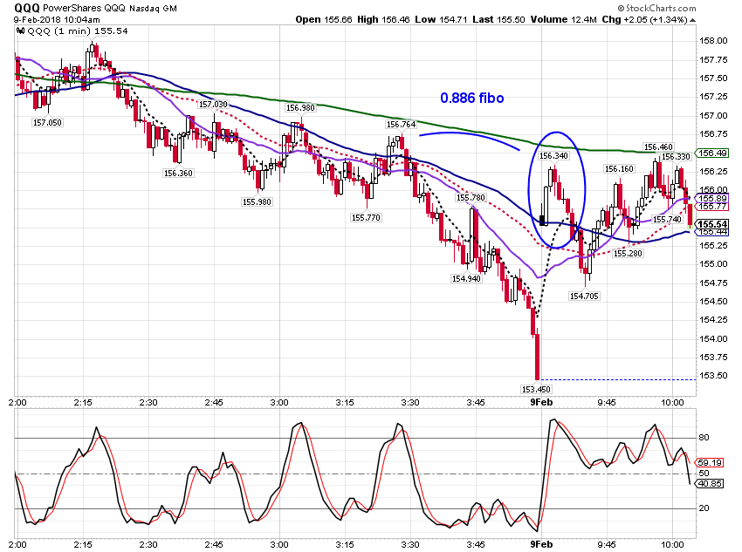Click the 157.030 price label
The image size is (742, 552).
[213, 104]
